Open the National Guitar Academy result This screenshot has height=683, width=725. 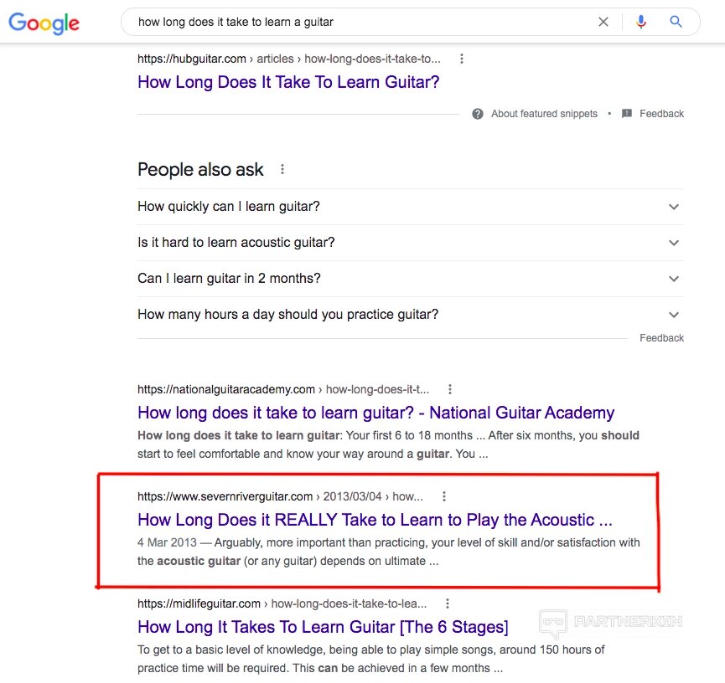click(x=375, y=413)
